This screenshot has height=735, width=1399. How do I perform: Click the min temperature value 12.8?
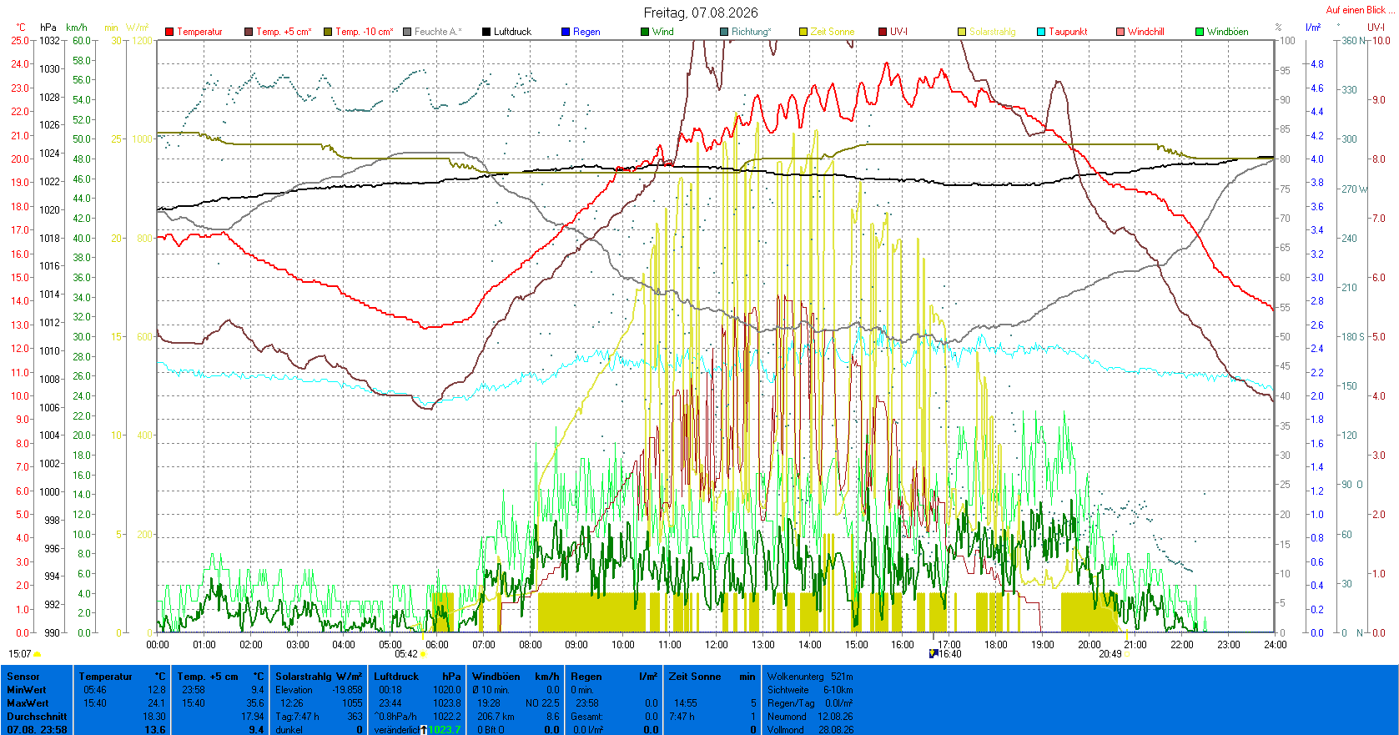tap(157, 690)
